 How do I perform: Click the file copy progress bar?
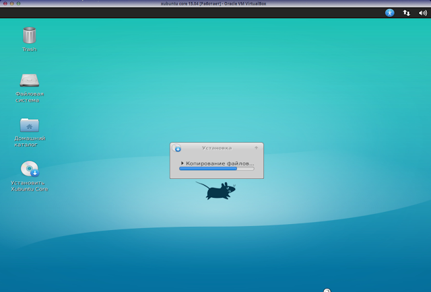(x=217, y=169)
